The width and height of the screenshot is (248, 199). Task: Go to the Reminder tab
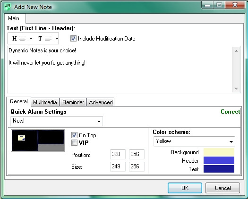click(73, 102)
